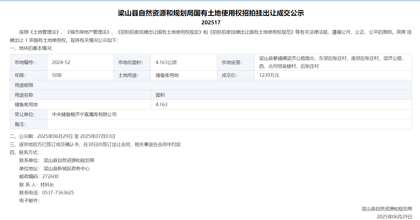The height and width of the screenshot is (220, 420).
Task: Click the 年限 label cell
Action: [x=28, y=75]
